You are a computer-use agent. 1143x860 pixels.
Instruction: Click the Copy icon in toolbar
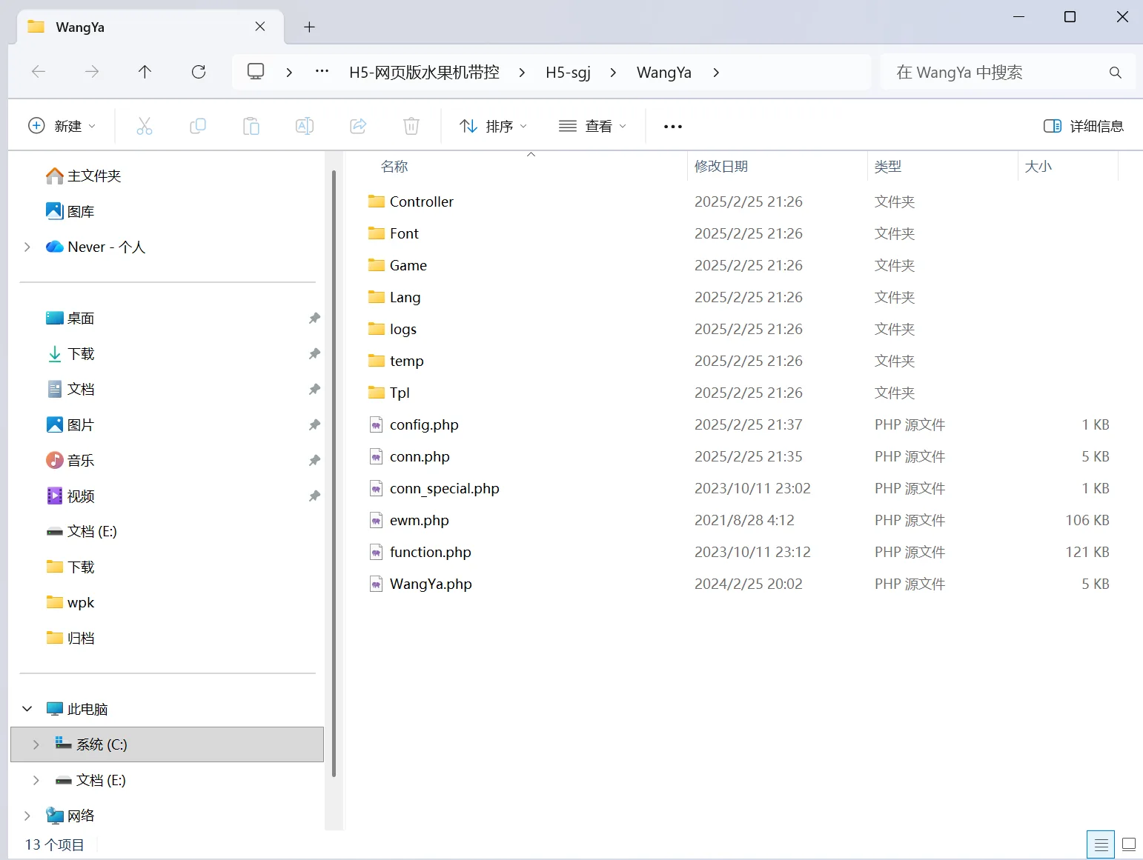tap(198, 126)
